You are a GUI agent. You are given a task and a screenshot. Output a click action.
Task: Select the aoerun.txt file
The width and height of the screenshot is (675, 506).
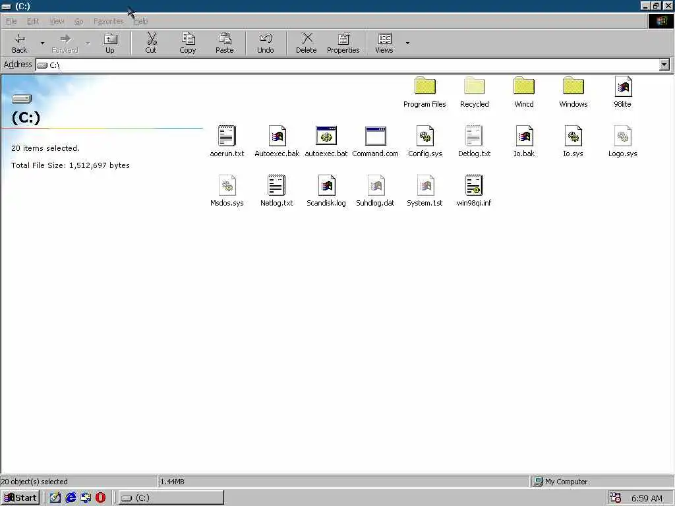pos(227,142)
